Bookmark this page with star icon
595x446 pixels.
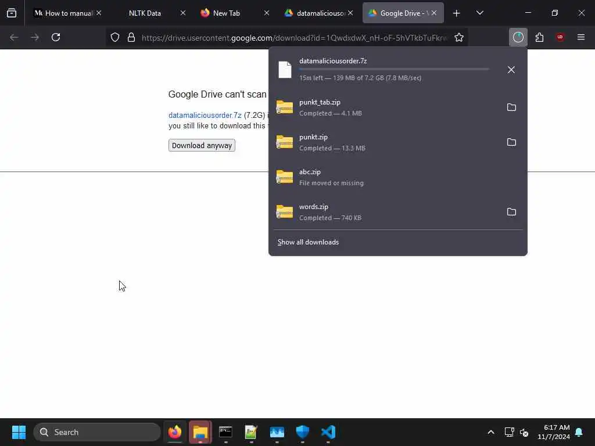click(x=459, y=37)
